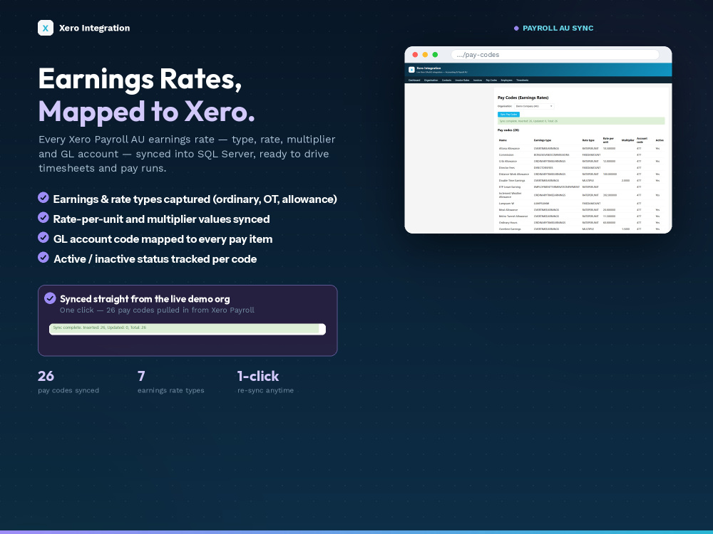The width and height of the screenshot is (713, 534).
Task: Click the '1-click re-sync anytime' stat
Action: pyautogui.click(x=265, y=382)
